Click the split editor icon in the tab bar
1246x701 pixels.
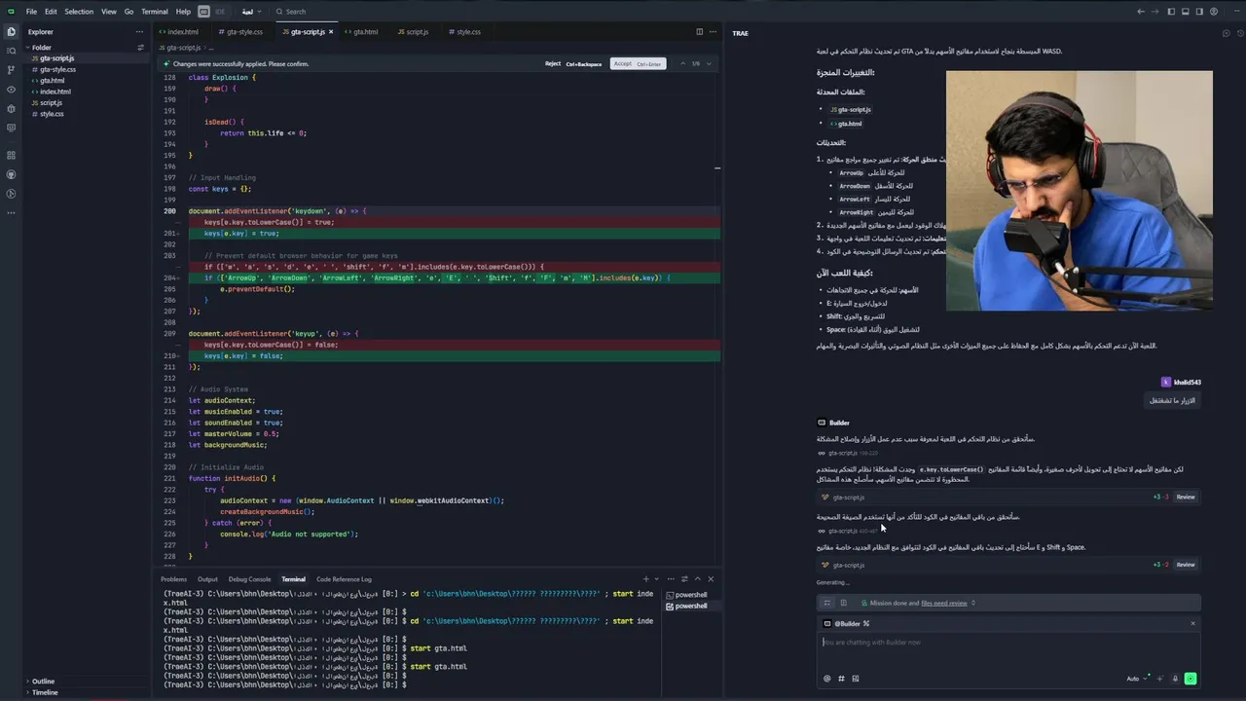click(699, 31)
